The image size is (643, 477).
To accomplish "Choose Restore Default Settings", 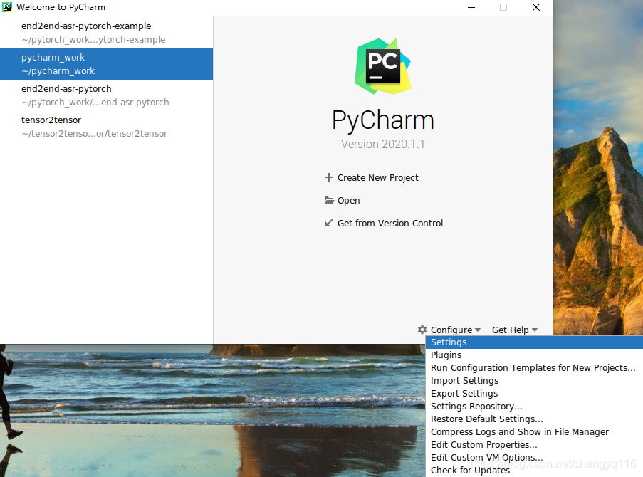I will tap(534, 419).
